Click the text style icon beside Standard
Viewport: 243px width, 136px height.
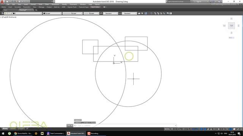101,14
